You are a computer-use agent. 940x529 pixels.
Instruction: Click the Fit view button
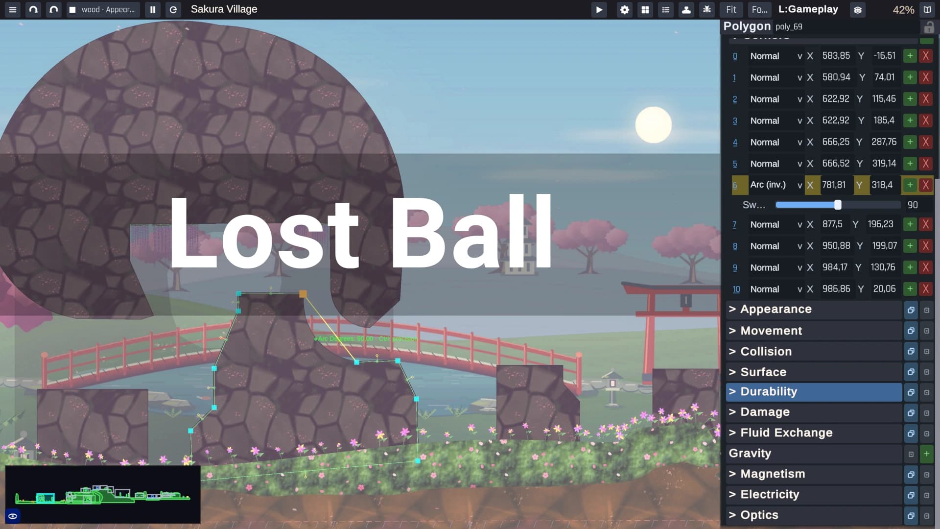pyautogui.click(x=731, y=9)
